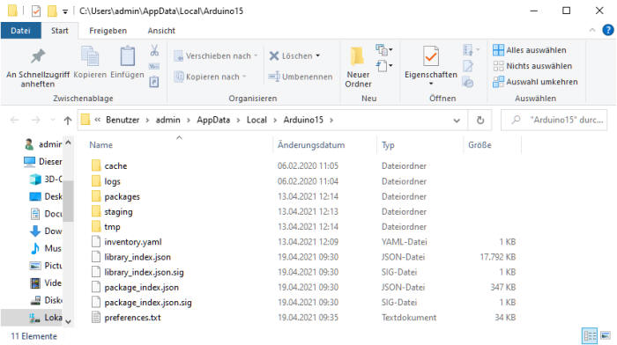617x345 pixels.
Task: Paste shortcut with the small clipboard icon
Action: click(154, 82)
